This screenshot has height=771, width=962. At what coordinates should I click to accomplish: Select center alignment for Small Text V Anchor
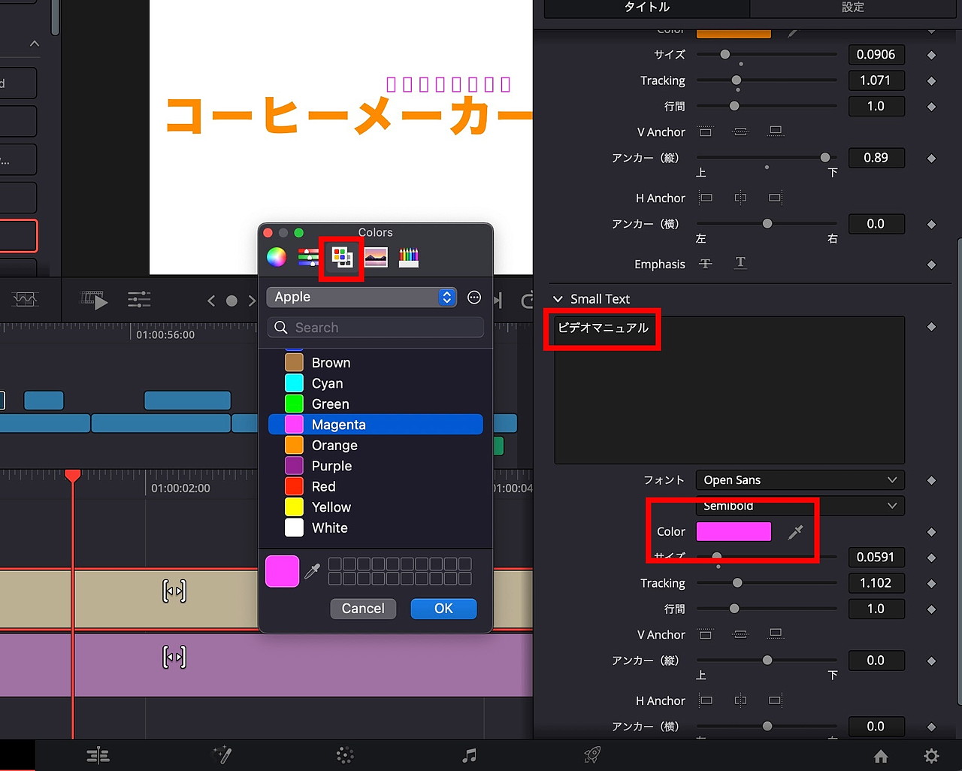click(x=740, y=634)
